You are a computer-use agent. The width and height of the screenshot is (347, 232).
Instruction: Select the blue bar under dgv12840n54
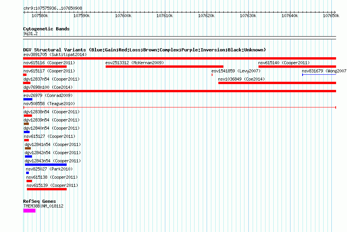(27, 132)
